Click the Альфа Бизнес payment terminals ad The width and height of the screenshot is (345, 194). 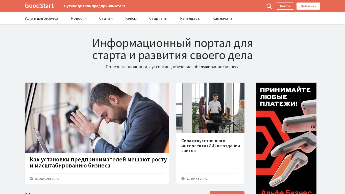point(286,138)
